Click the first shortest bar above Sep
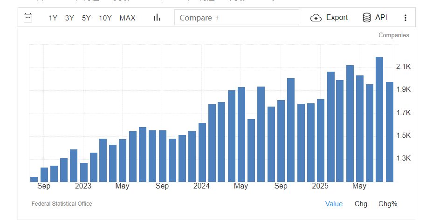The height and width of the screenshot is (222, 426). (34, 179)
